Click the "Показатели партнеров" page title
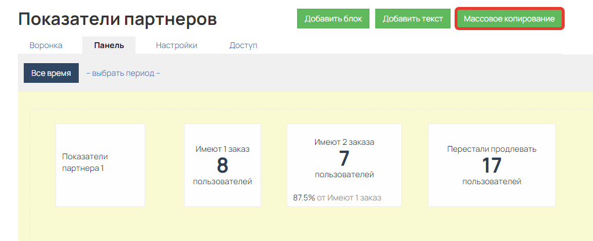The image size is (593, 241). click(117, 19)
